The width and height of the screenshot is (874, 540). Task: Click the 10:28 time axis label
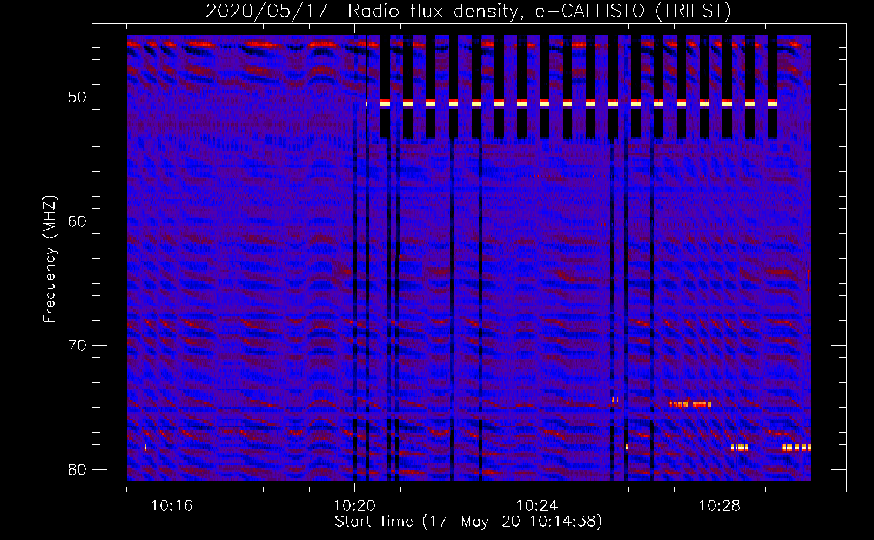point(720,506)
